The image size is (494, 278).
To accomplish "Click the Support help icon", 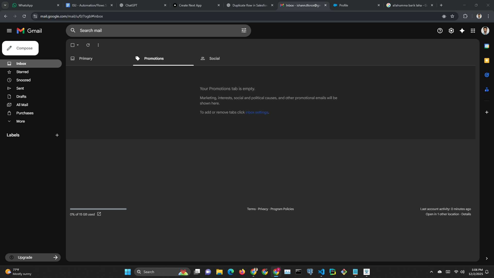I will point(440,31).
